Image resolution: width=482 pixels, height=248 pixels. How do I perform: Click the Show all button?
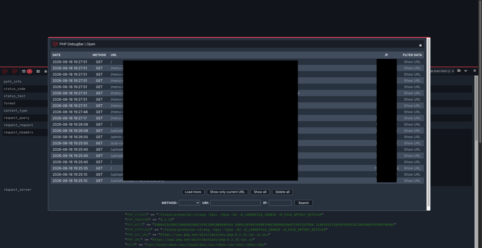click(x=260, y=192)
